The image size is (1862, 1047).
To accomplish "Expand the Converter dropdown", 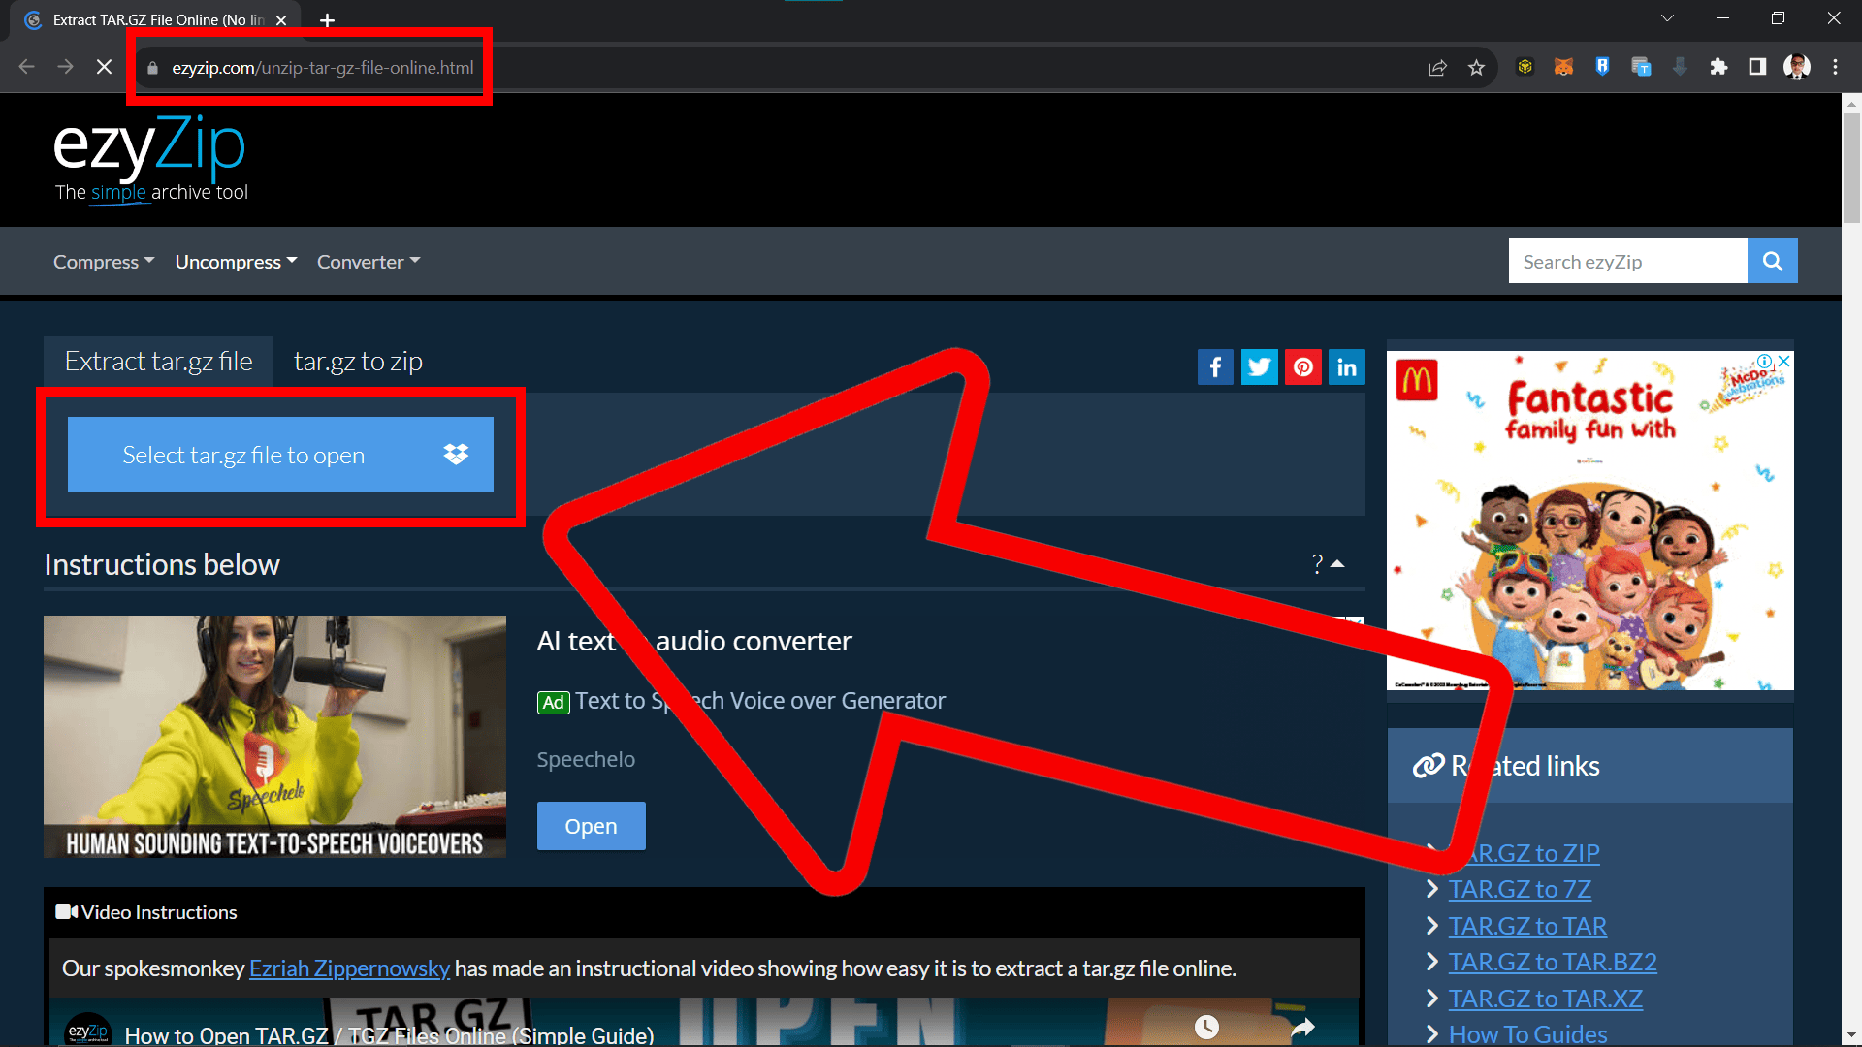I will click(x=367, y=261).
